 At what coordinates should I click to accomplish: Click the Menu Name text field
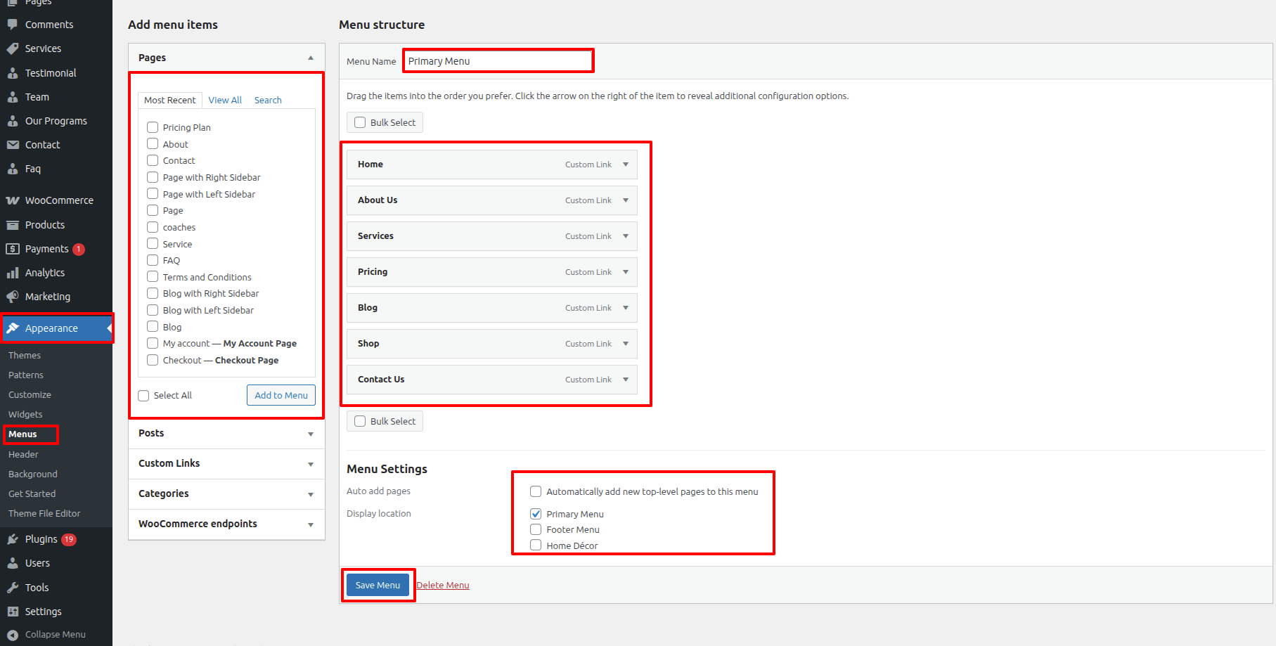pyautogui.click(x=498, y=61)
